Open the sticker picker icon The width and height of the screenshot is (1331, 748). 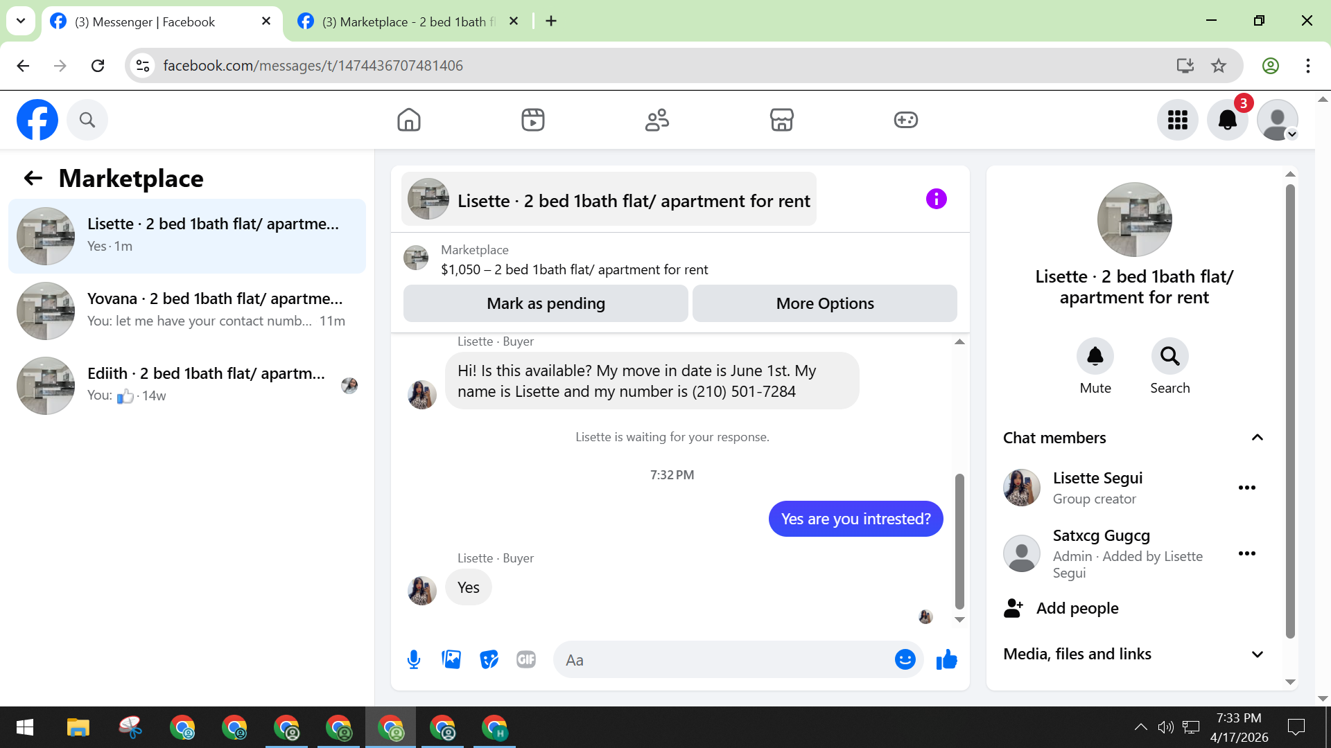489,659
